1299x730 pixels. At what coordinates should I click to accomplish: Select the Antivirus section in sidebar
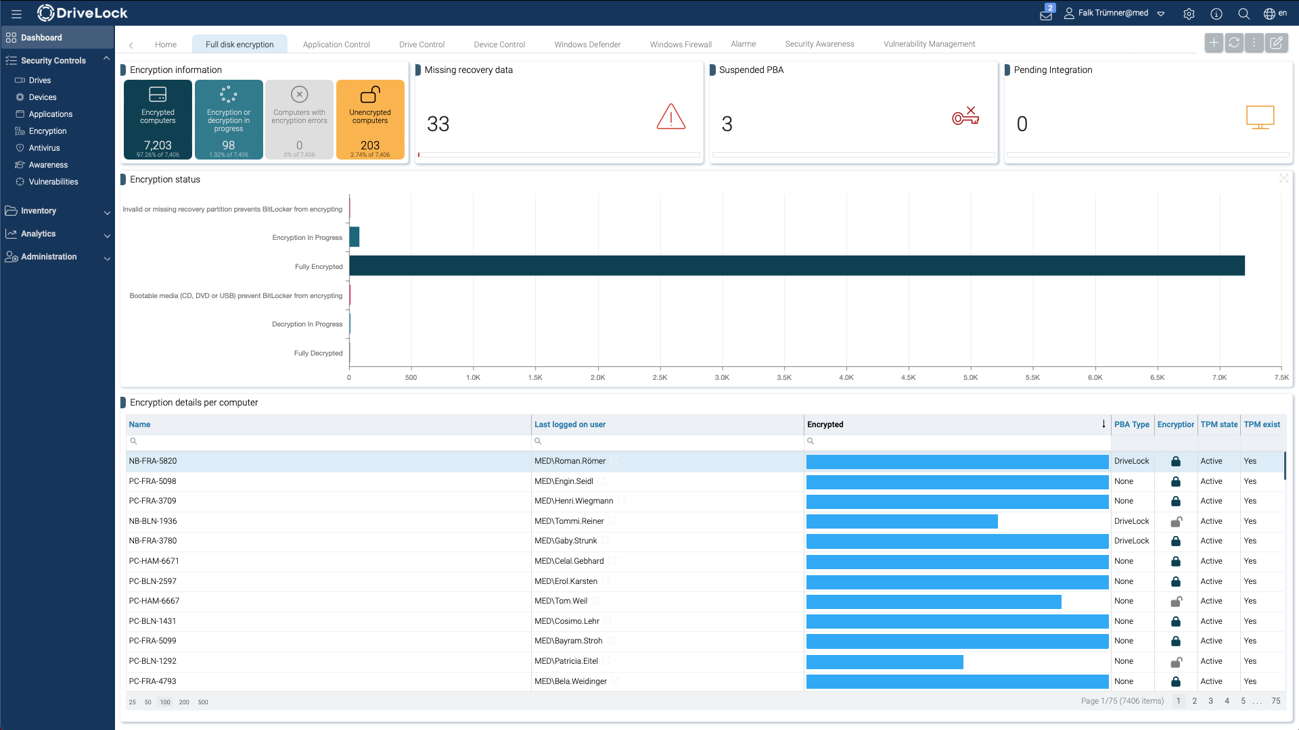point(45,147)
